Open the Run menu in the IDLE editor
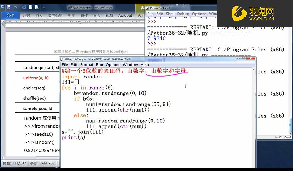This screenshot has height=171, width=293. point(99,64)
